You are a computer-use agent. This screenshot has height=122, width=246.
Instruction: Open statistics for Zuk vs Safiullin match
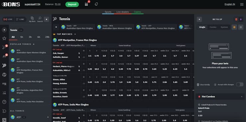(x=84, y=57)
